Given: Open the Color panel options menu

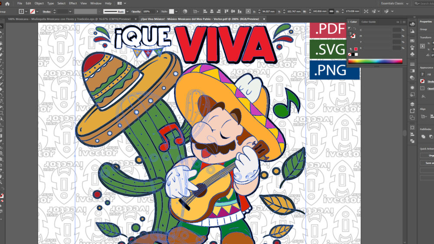Looking at the screenshot, I should coord(404,22).
